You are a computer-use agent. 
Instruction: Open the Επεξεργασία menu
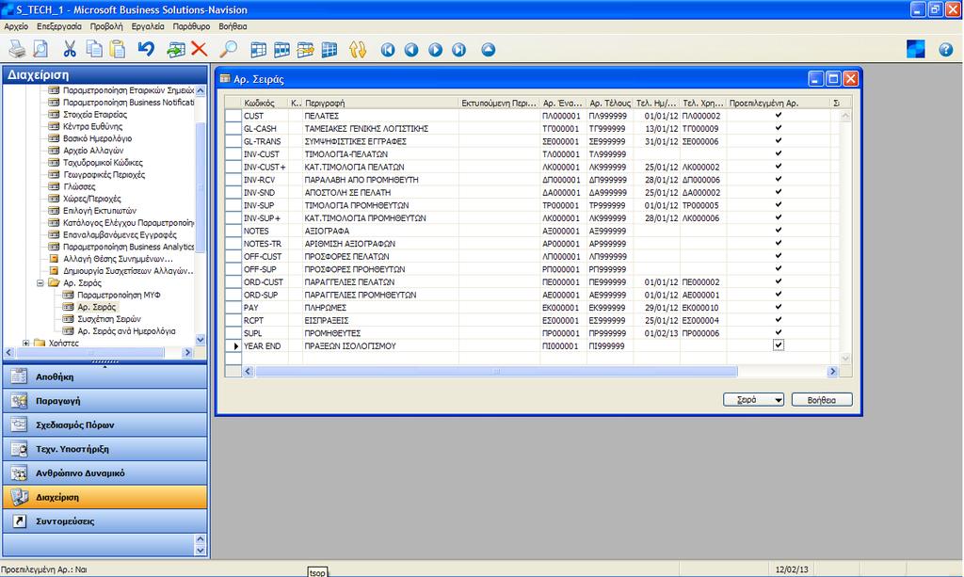pyautogui.click(x=59, y=26)
